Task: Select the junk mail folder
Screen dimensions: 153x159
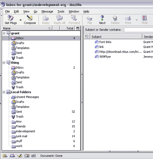Action: coord(41,136)
